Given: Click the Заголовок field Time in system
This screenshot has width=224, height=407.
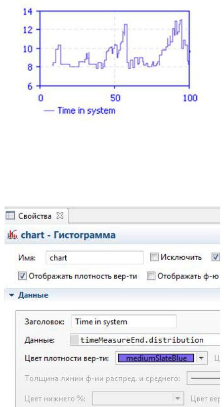Looking at the screenshot, I should [124, 322].
